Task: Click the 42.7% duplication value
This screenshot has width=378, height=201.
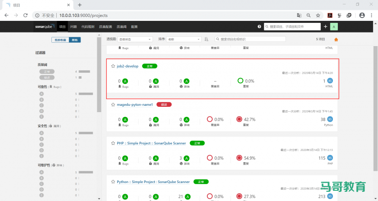Action: point(250,119)
